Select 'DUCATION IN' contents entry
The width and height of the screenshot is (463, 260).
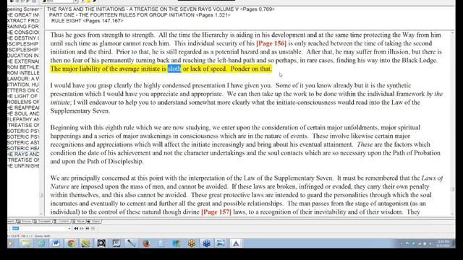(x=23, y=56)
